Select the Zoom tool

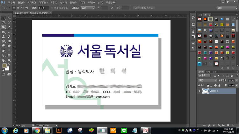coord(9,60)
